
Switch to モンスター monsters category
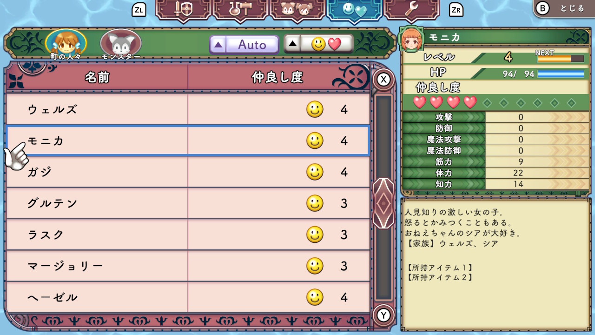click(121, 45)
